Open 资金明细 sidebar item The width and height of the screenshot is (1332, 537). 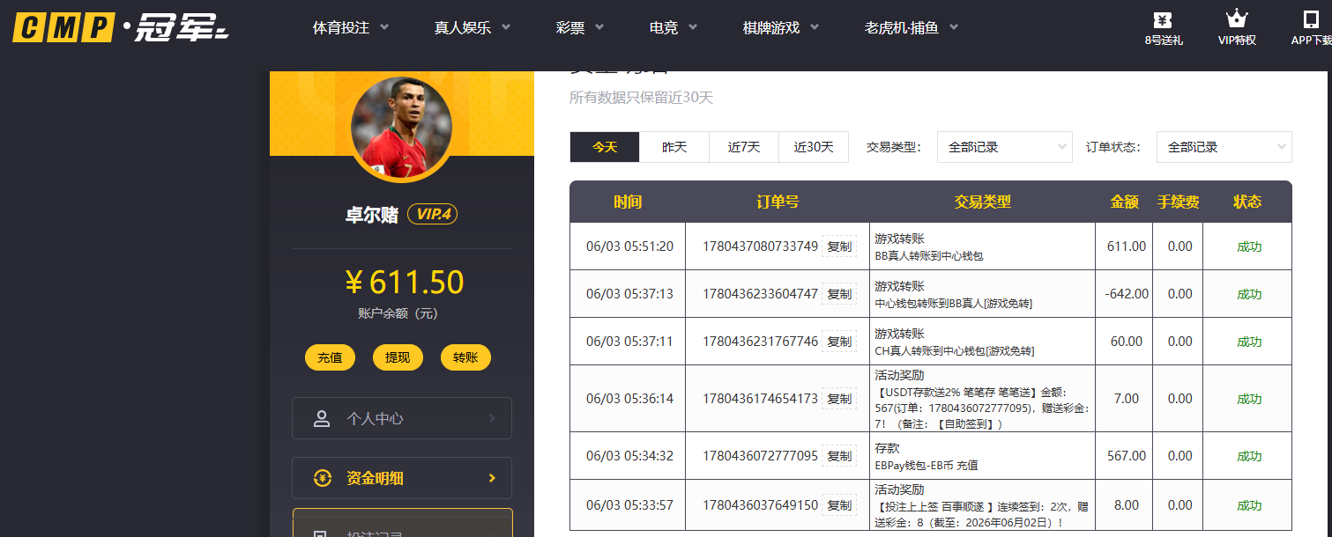tap(402, 478)
